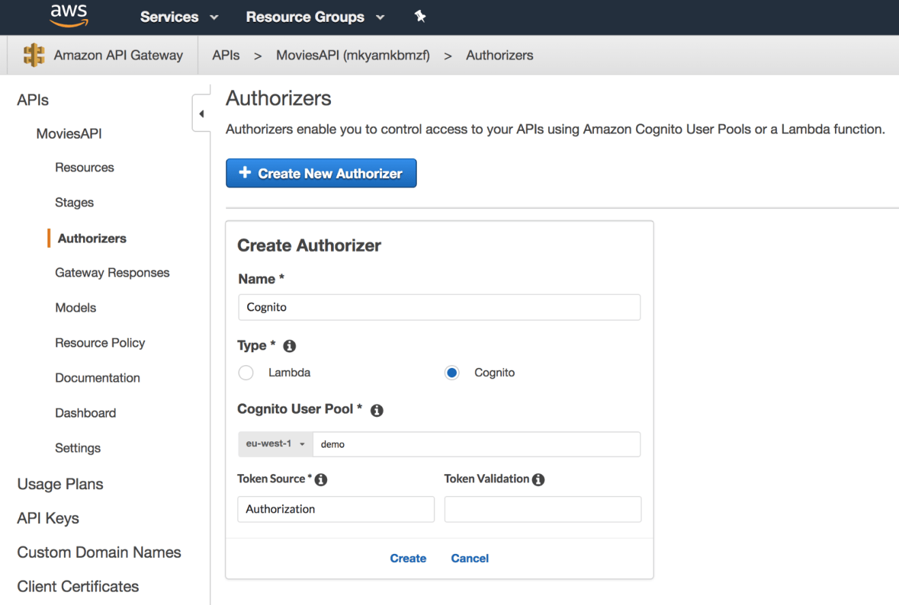Open Resources in the sidebar
Viewport: 899px width, 605px height.
(x=84, y=168)
